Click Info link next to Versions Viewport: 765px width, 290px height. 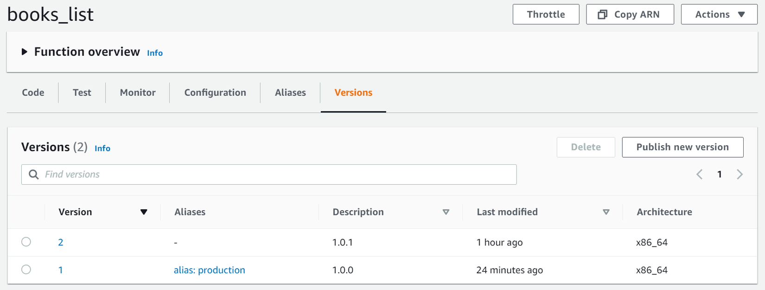tap(102, 148)
